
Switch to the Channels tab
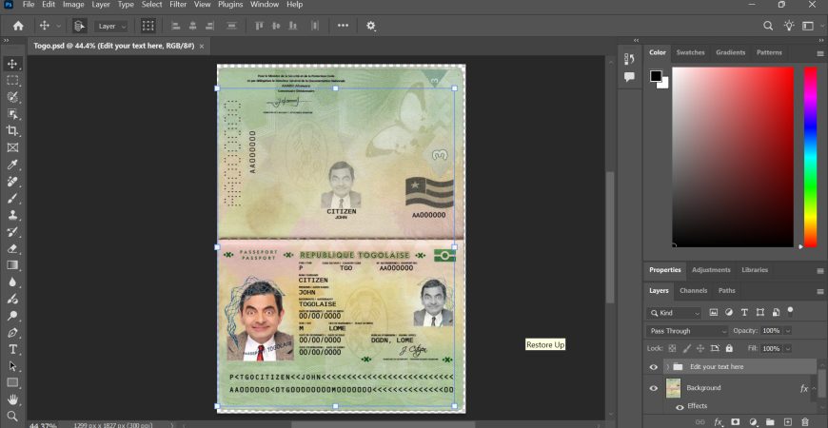[694, 291]
